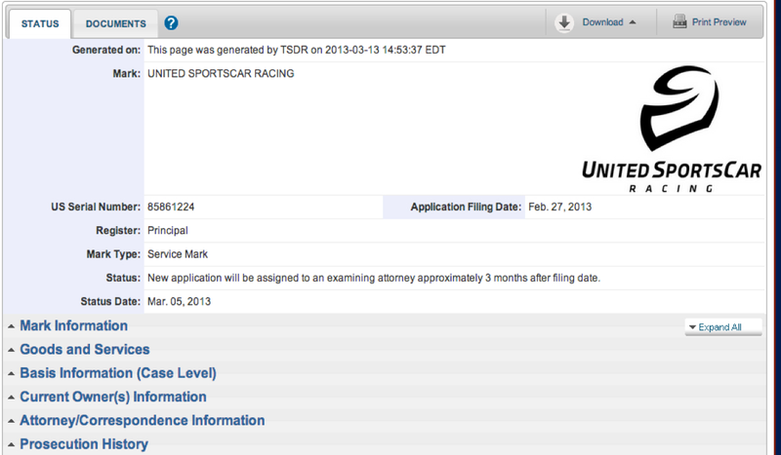Click the mark name UNITED SPORTSCAR RACING
This screenshot has height=455, width=781.
pos(221,74)
